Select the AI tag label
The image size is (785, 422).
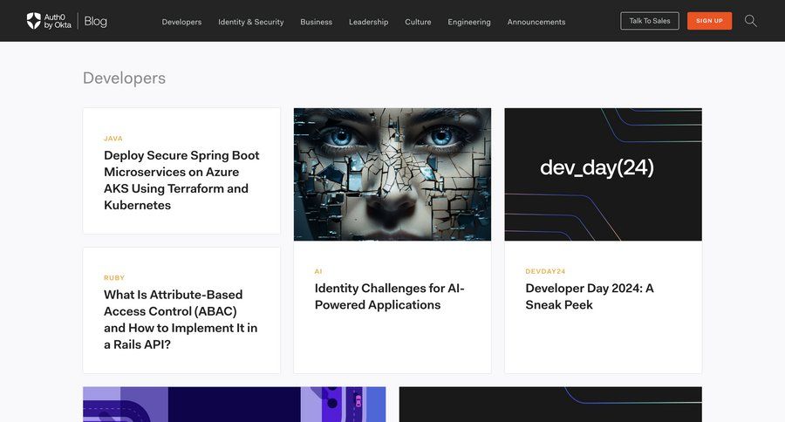pos(318,271)
